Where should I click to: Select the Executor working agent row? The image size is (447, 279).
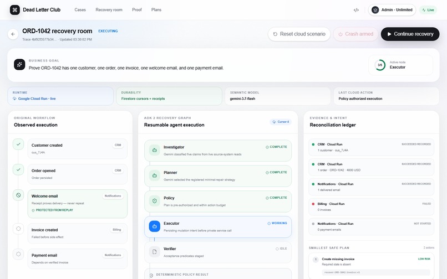click(x=218, y=226)
